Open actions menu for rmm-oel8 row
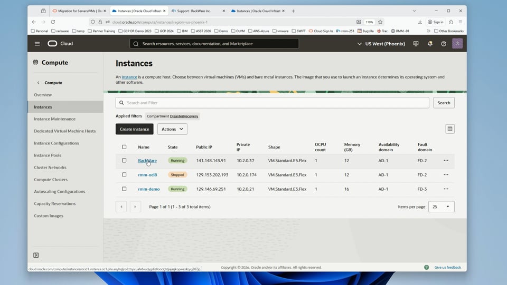The height and width of the screenshot is (285, 507). pyautogui.click(x=446, y=174)
